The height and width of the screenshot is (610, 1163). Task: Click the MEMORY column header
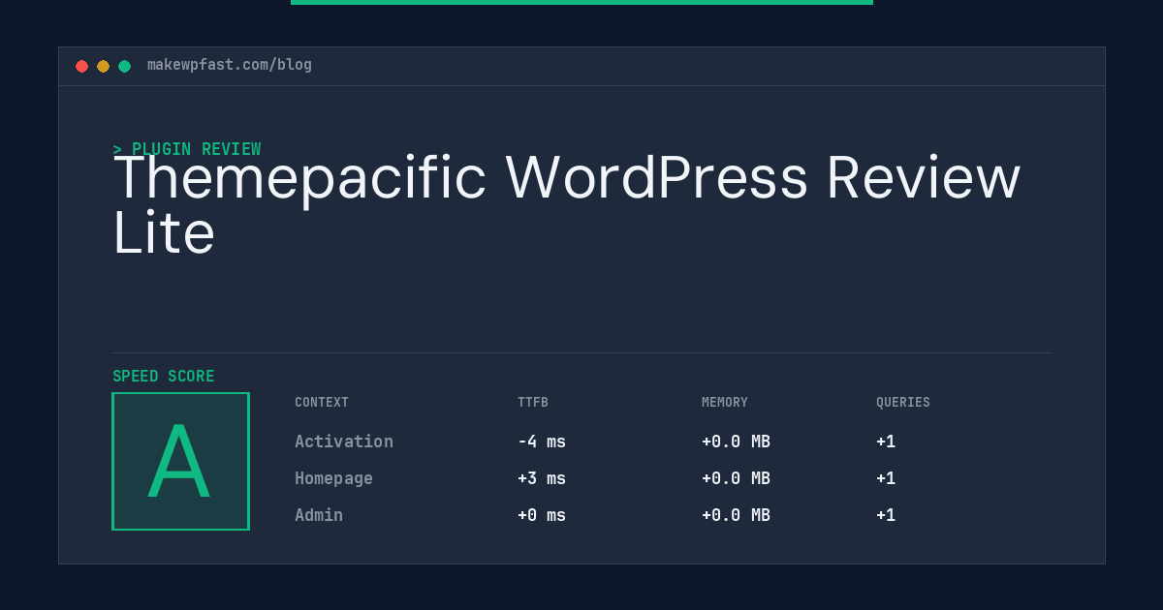(x=725, y=403)
